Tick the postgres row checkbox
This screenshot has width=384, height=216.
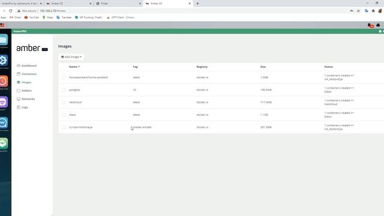pos(64,90)
